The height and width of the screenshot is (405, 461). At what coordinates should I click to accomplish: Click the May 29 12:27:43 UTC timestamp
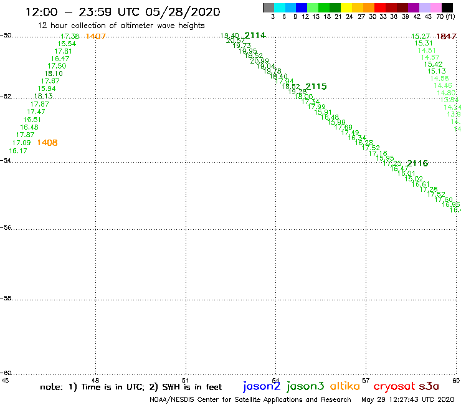(x=407, y=399)
